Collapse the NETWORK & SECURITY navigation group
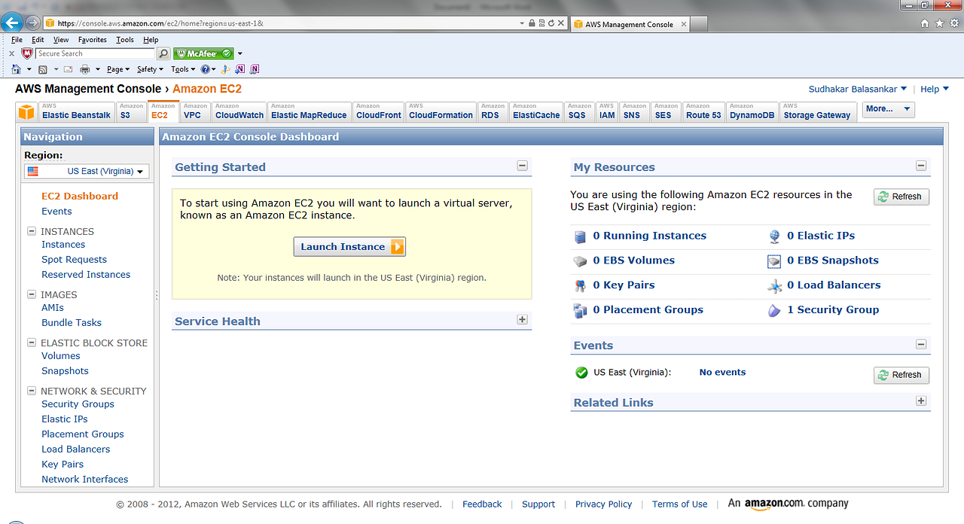Image resolution: width=964 pixels, height=524 pixels. [x=32, y=391]
